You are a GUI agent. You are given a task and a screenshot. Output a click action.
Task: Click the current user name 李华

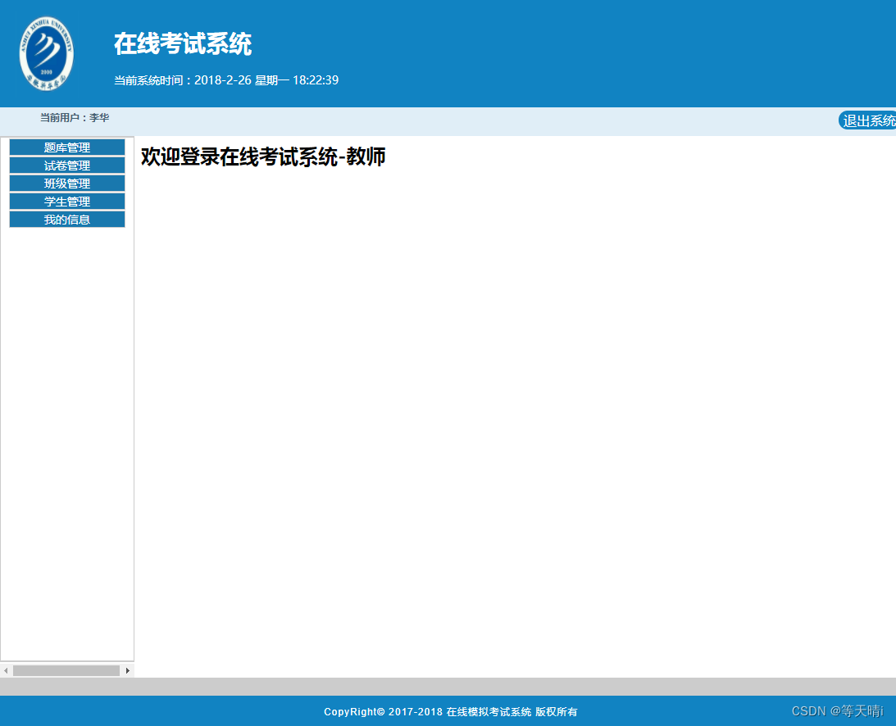point(101,117)
